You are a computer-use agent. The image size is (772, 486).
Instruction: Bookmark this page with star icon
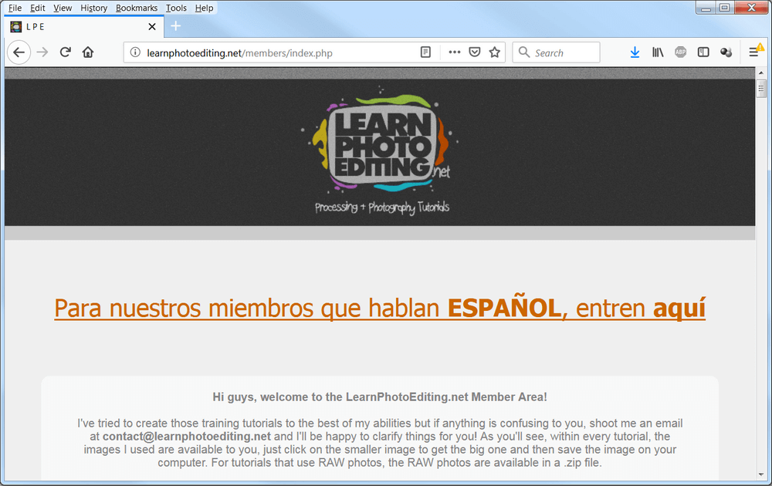[495, 52]
